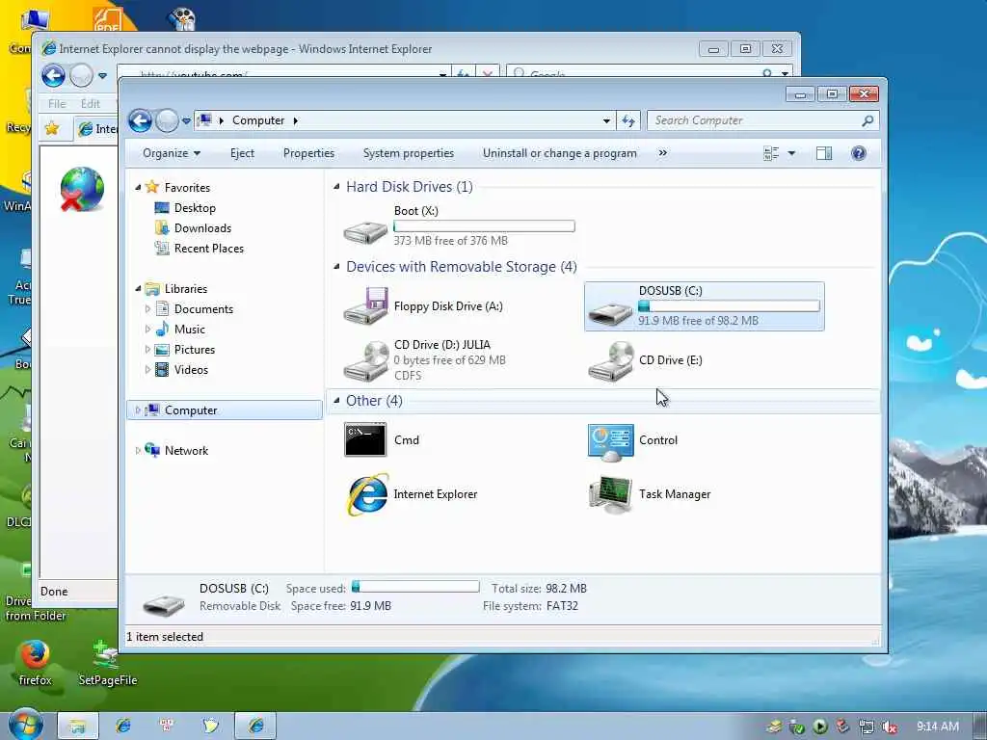The width and height of the screenshot is (987, 740).
Task: Open the recent pages dropdown arrow
Action: point(186,120)
